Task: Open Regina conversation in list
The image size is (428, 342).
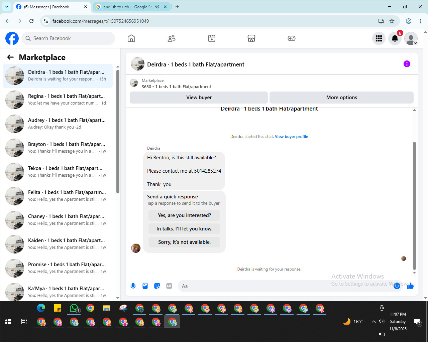Action: pos(58,100)
